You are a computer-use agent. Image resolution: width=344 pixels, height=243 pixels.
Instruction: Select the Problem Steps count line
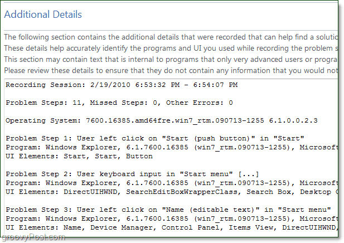(x=119, y=103)
